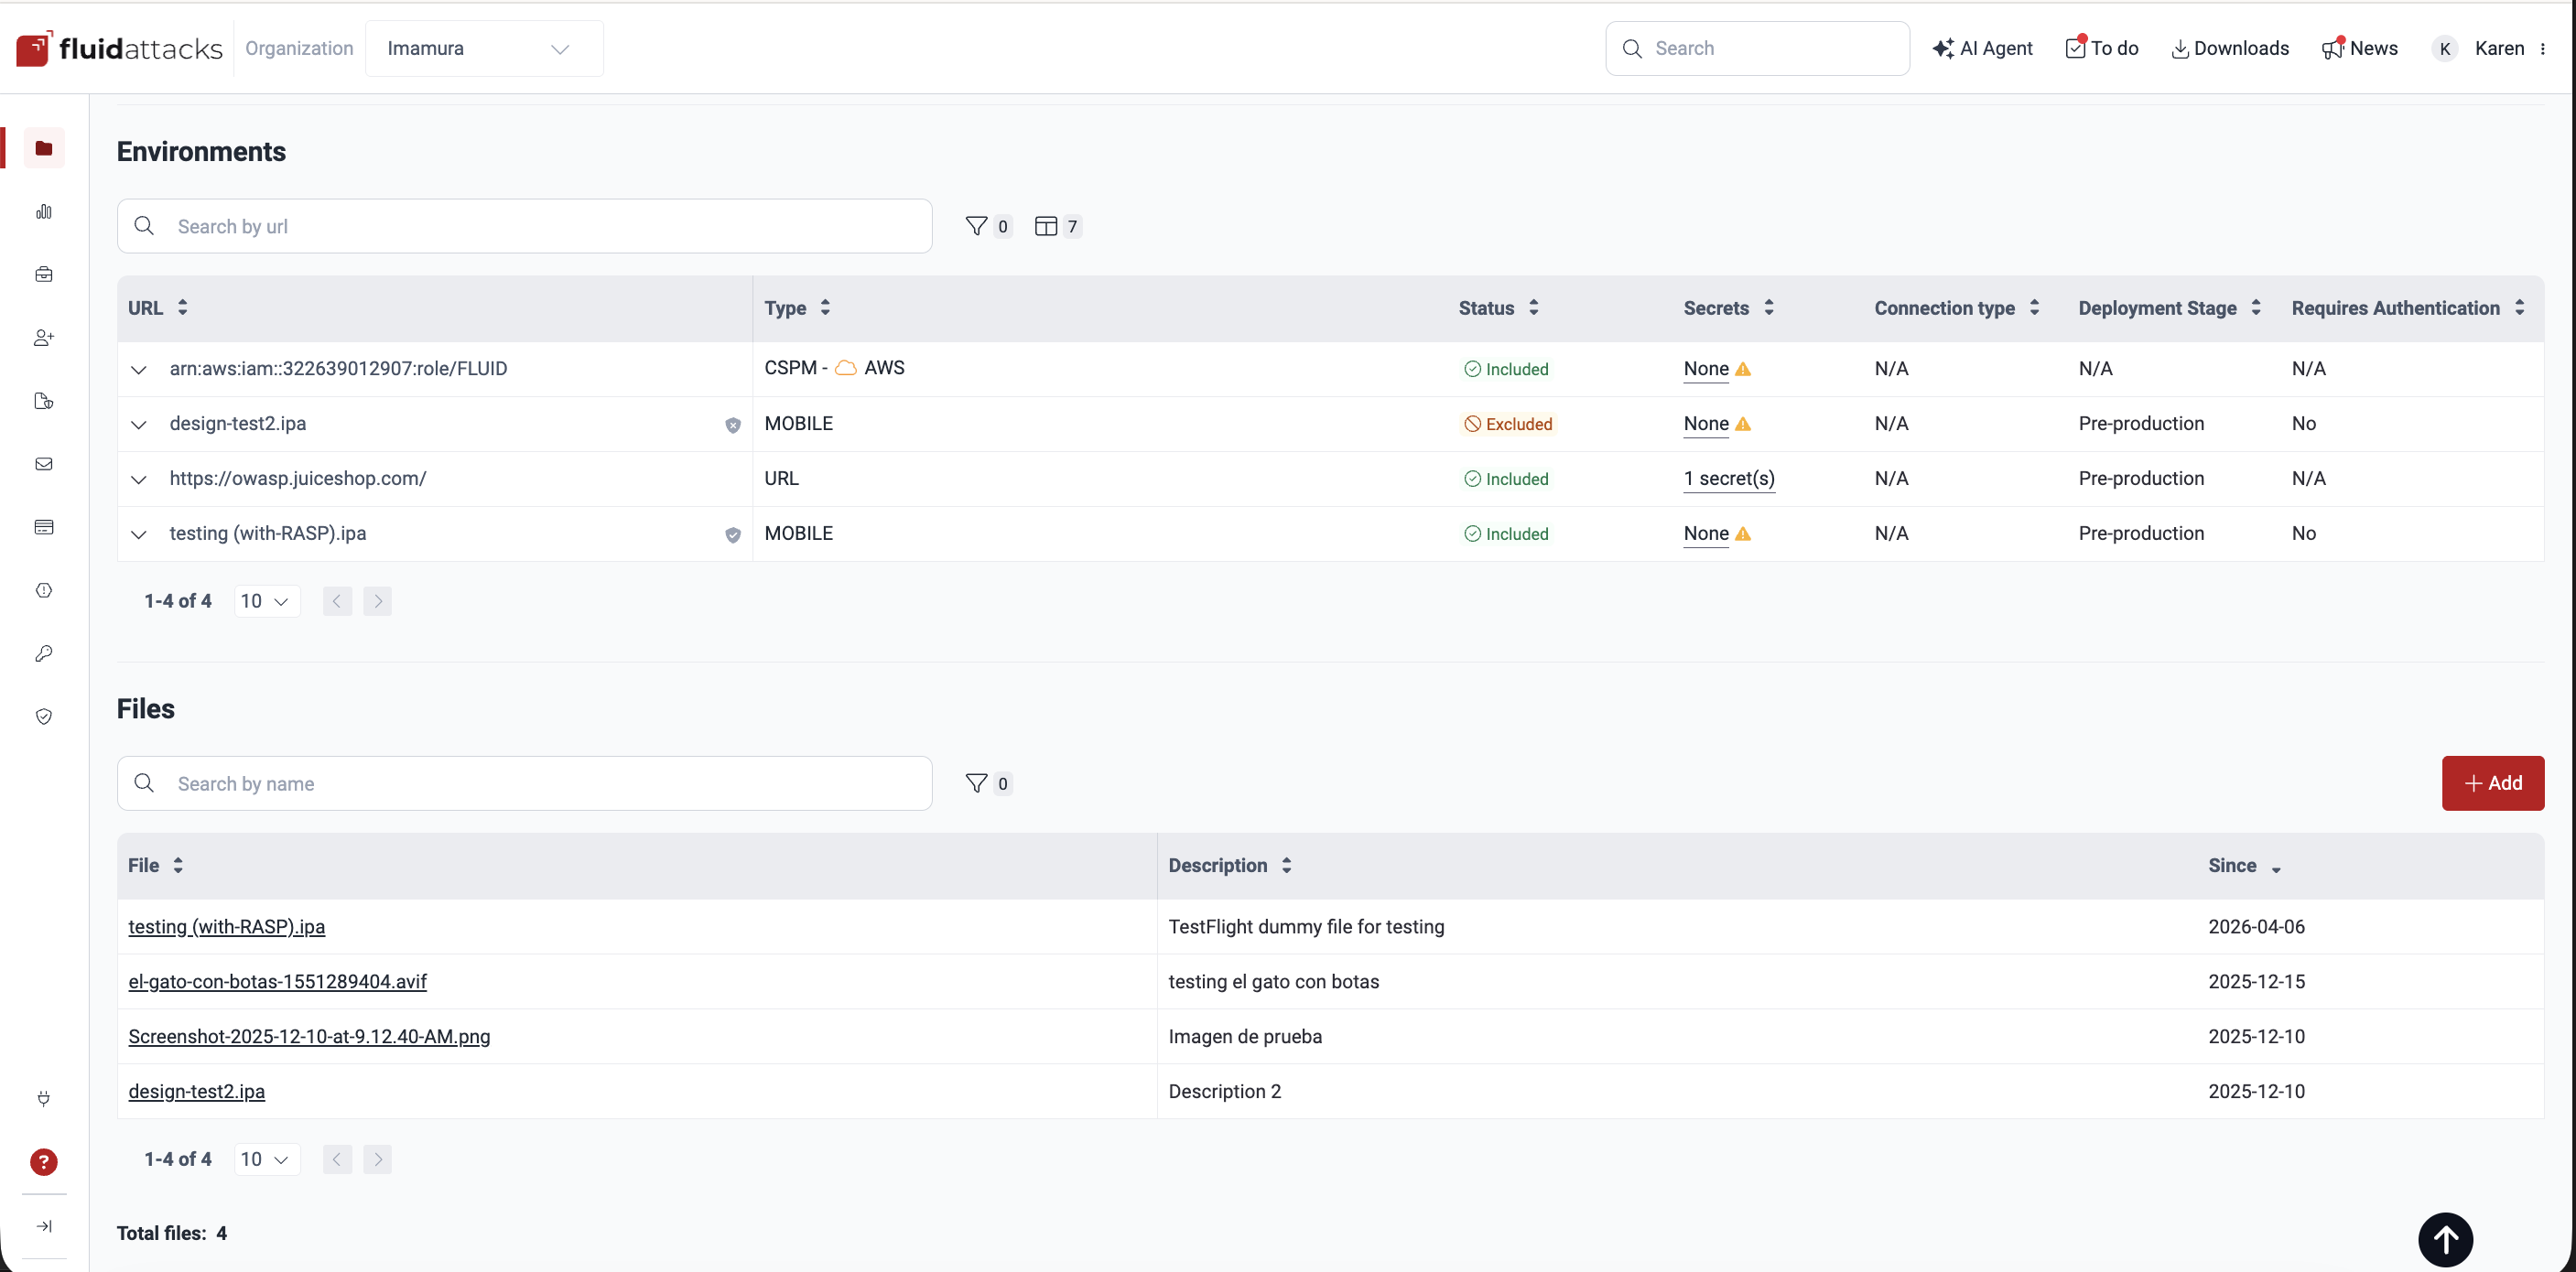Open the column settings icon showing 7

[x=1047, y=226]
